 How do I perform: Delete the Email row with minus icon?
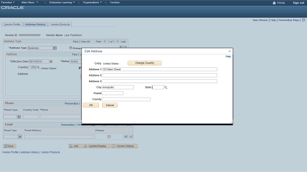tap(131, 137)
